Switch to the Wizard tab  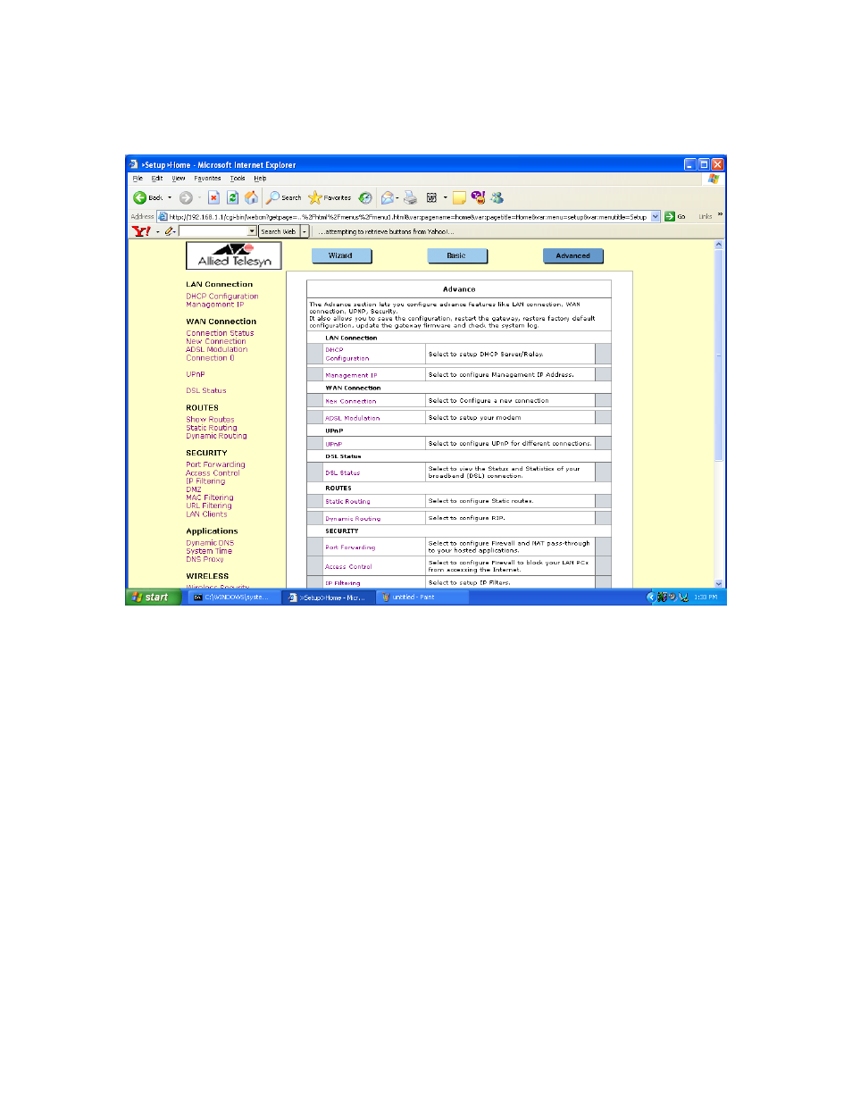point(341,255)
